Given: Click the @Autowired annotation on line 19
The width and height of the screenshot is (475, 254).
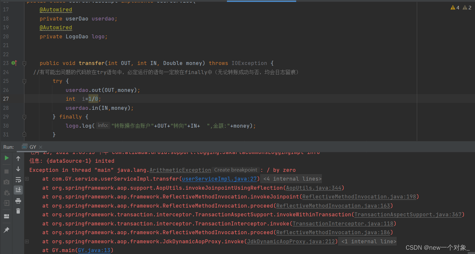Looking at the screenshot, I should click(56, 28).
